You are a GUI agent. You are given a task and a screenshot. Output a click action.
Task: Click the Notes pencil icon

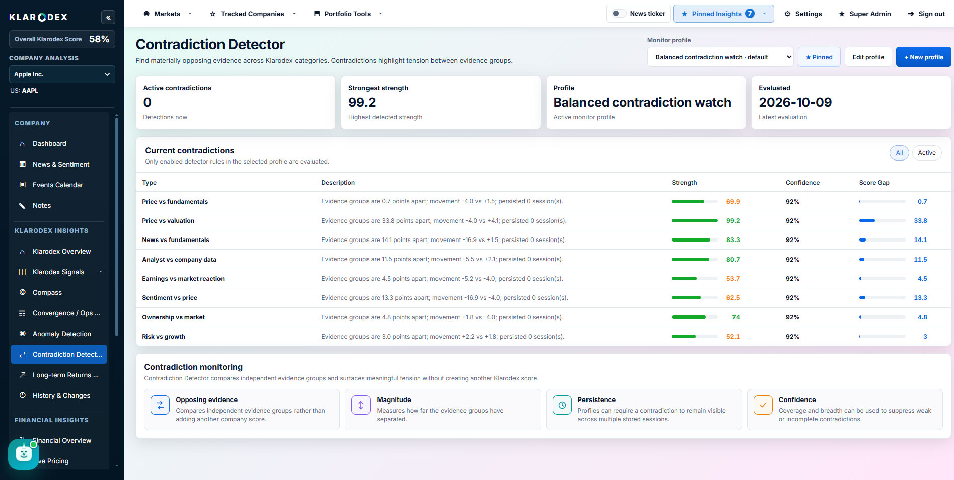[22, 205]
